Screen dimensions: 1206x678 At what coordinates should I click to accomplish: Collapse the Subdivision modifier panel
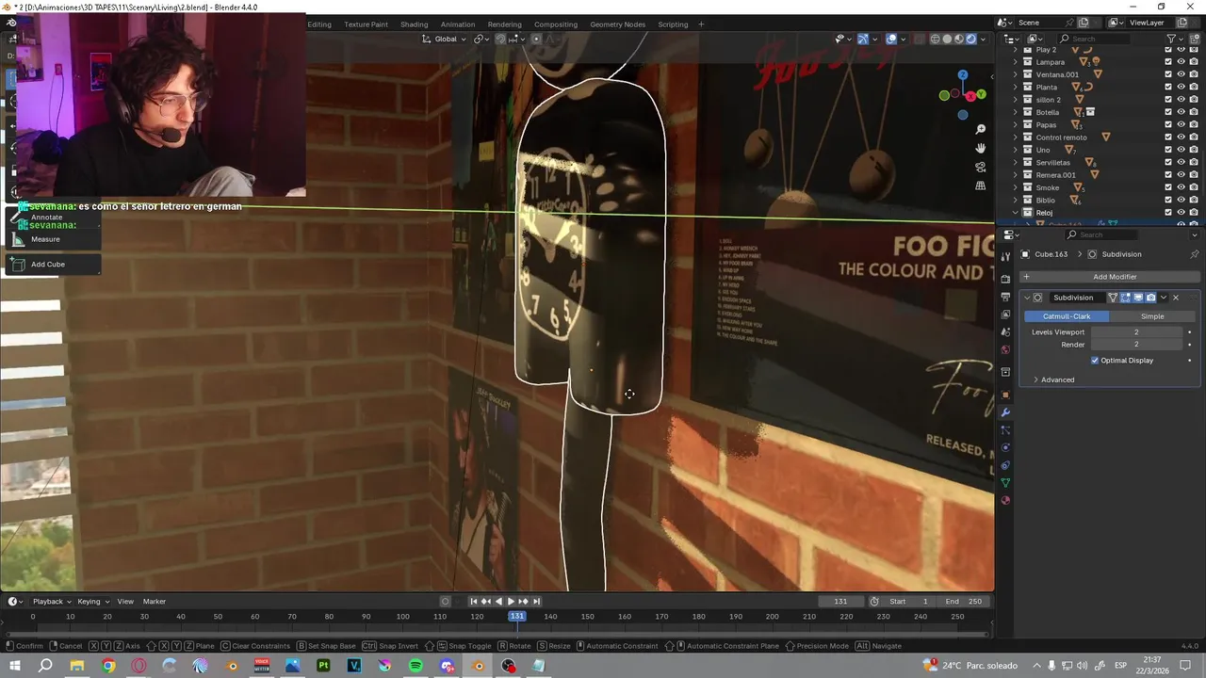pyautogui.click(x=1027, y=298)
